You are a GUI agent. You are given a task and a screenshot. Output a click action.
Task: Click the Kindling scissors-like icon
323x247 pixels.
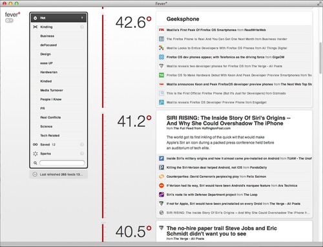36,27
